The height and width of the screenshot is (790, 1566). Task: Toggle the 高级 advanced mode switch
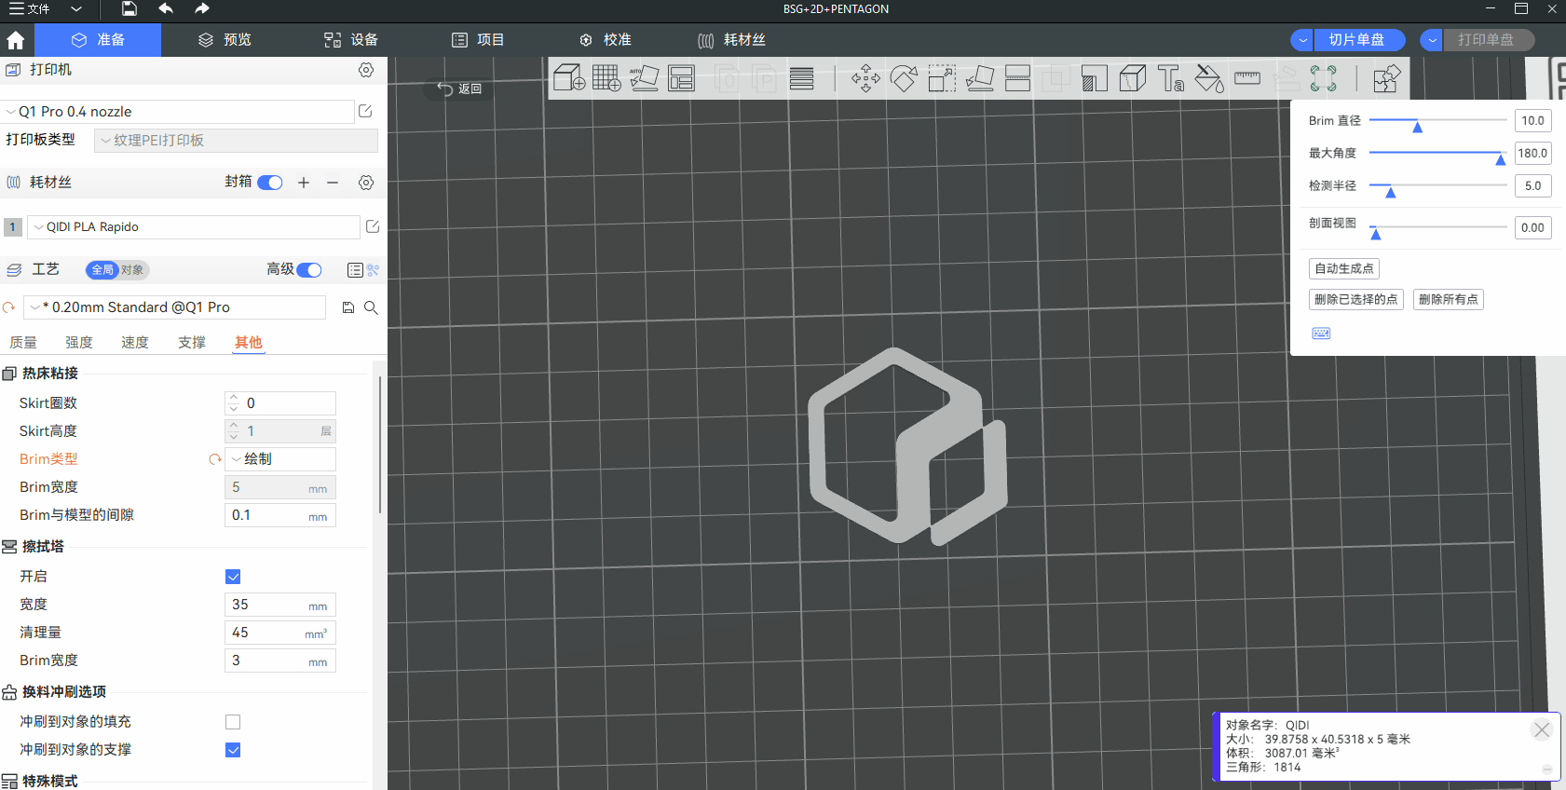(309, 270)
